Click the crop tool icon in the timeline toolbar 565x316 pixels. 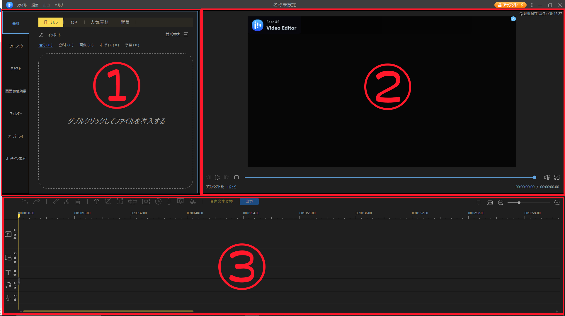point(108,202)
